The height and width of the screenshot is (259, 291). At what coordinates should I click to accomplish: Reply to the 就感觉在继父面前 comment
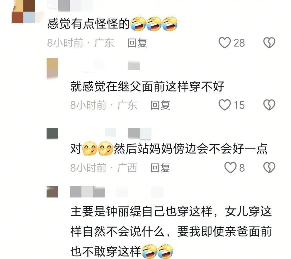click(x=160, y=105)
